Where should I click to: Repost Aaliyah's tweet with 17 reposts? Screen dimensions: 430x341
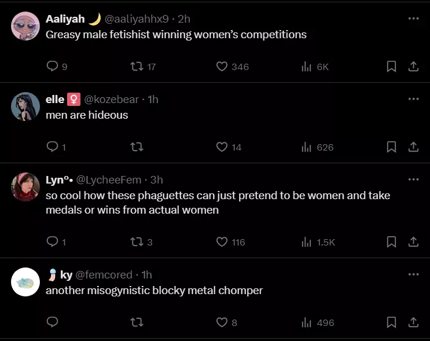point(137,67)
